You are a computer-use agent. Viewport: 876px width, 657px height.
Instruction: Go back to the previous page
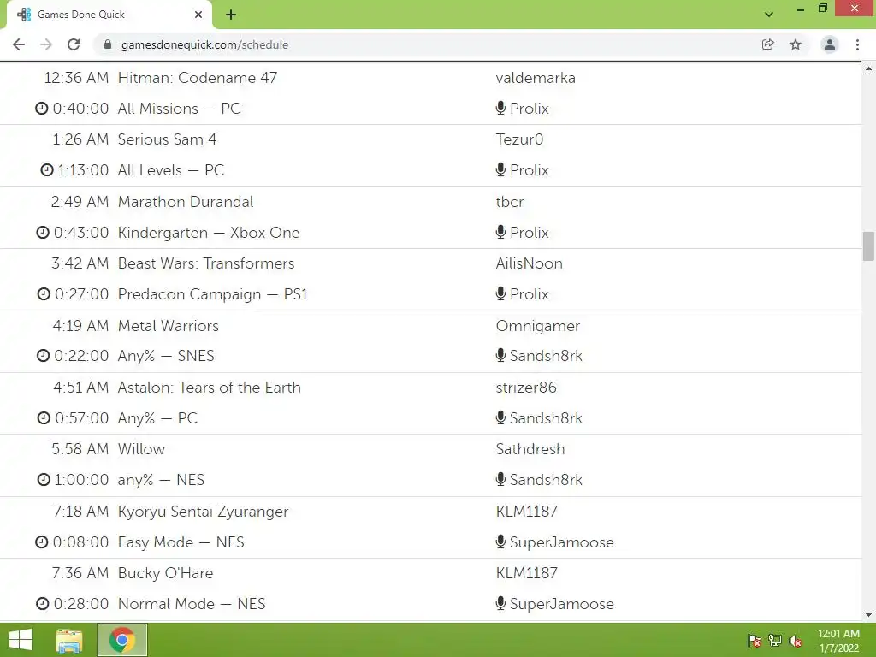[x=19, y=44]
